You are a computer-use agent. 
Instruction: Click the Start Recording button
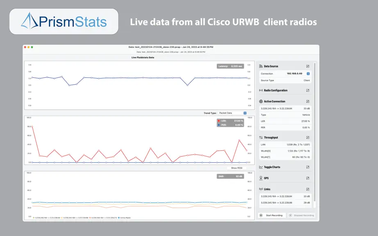click(x=272, y=215)
